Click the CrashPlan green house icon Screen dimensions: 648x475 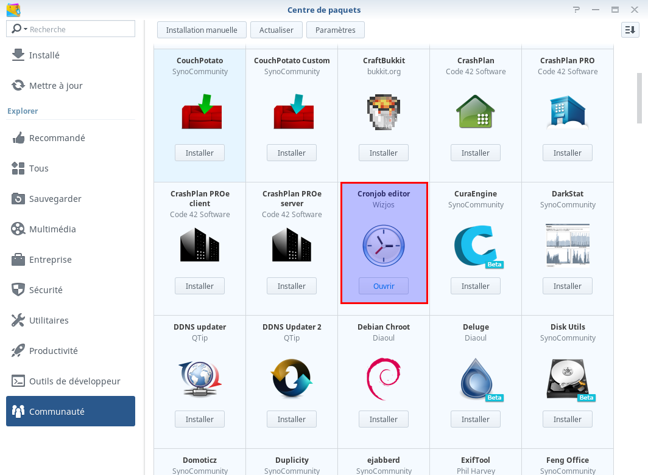coord(475,112)
